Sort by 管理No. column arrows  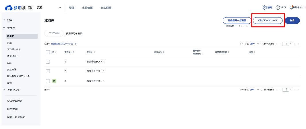(x=73, y=52)
